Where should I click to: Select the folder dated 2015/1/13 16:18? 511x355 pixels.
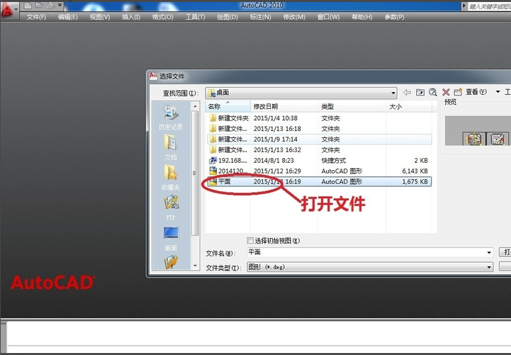320,129
